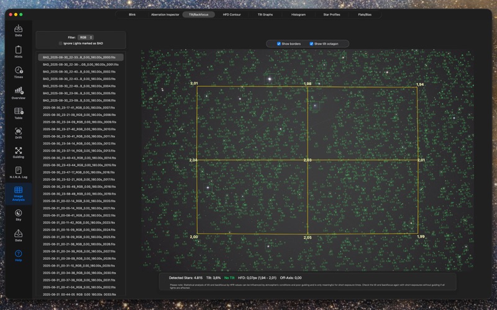Select file ending _0007.fits in list

81,107
